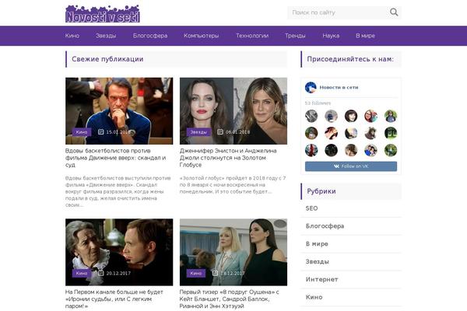Screen dimensions: 467x311
Task: Open the Novosti v seti logo
Action: (x=103, y=14)
